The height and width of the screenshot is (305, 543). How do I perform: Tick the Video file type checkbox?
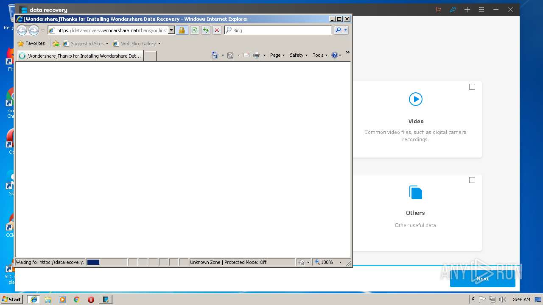click(472, 87)
